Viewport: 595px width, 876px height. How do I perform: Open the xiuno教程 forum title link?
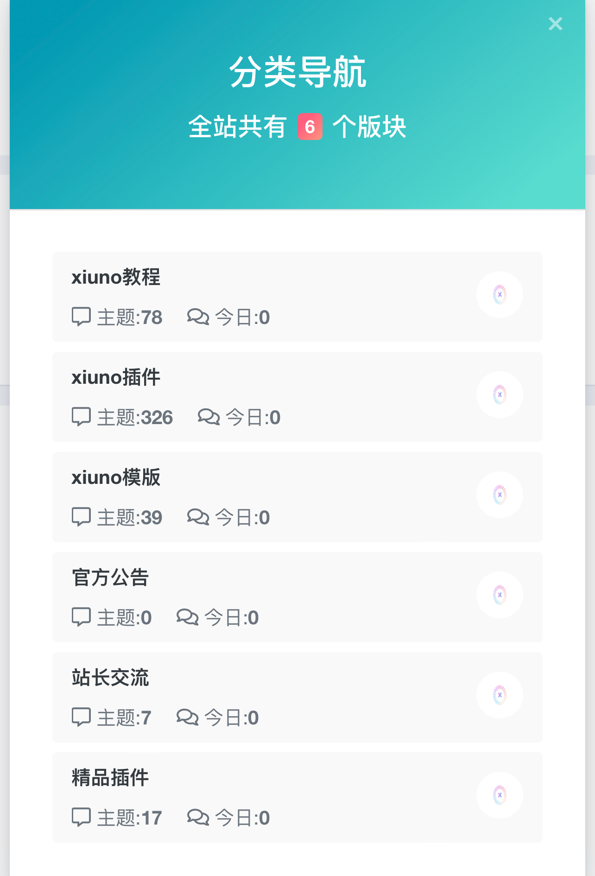(116, 277)
